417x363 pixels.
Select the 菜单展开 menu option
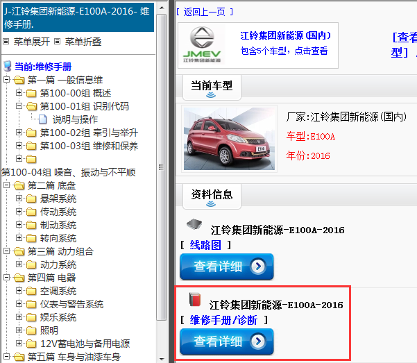(32, 42)
